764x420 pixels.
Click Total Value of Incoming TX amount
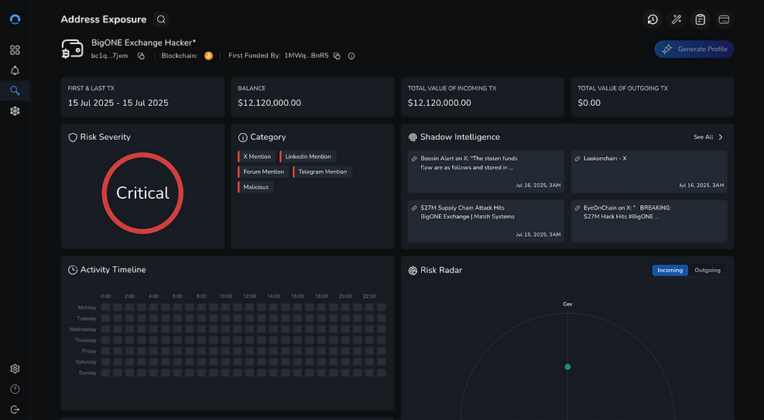point(440,103)
